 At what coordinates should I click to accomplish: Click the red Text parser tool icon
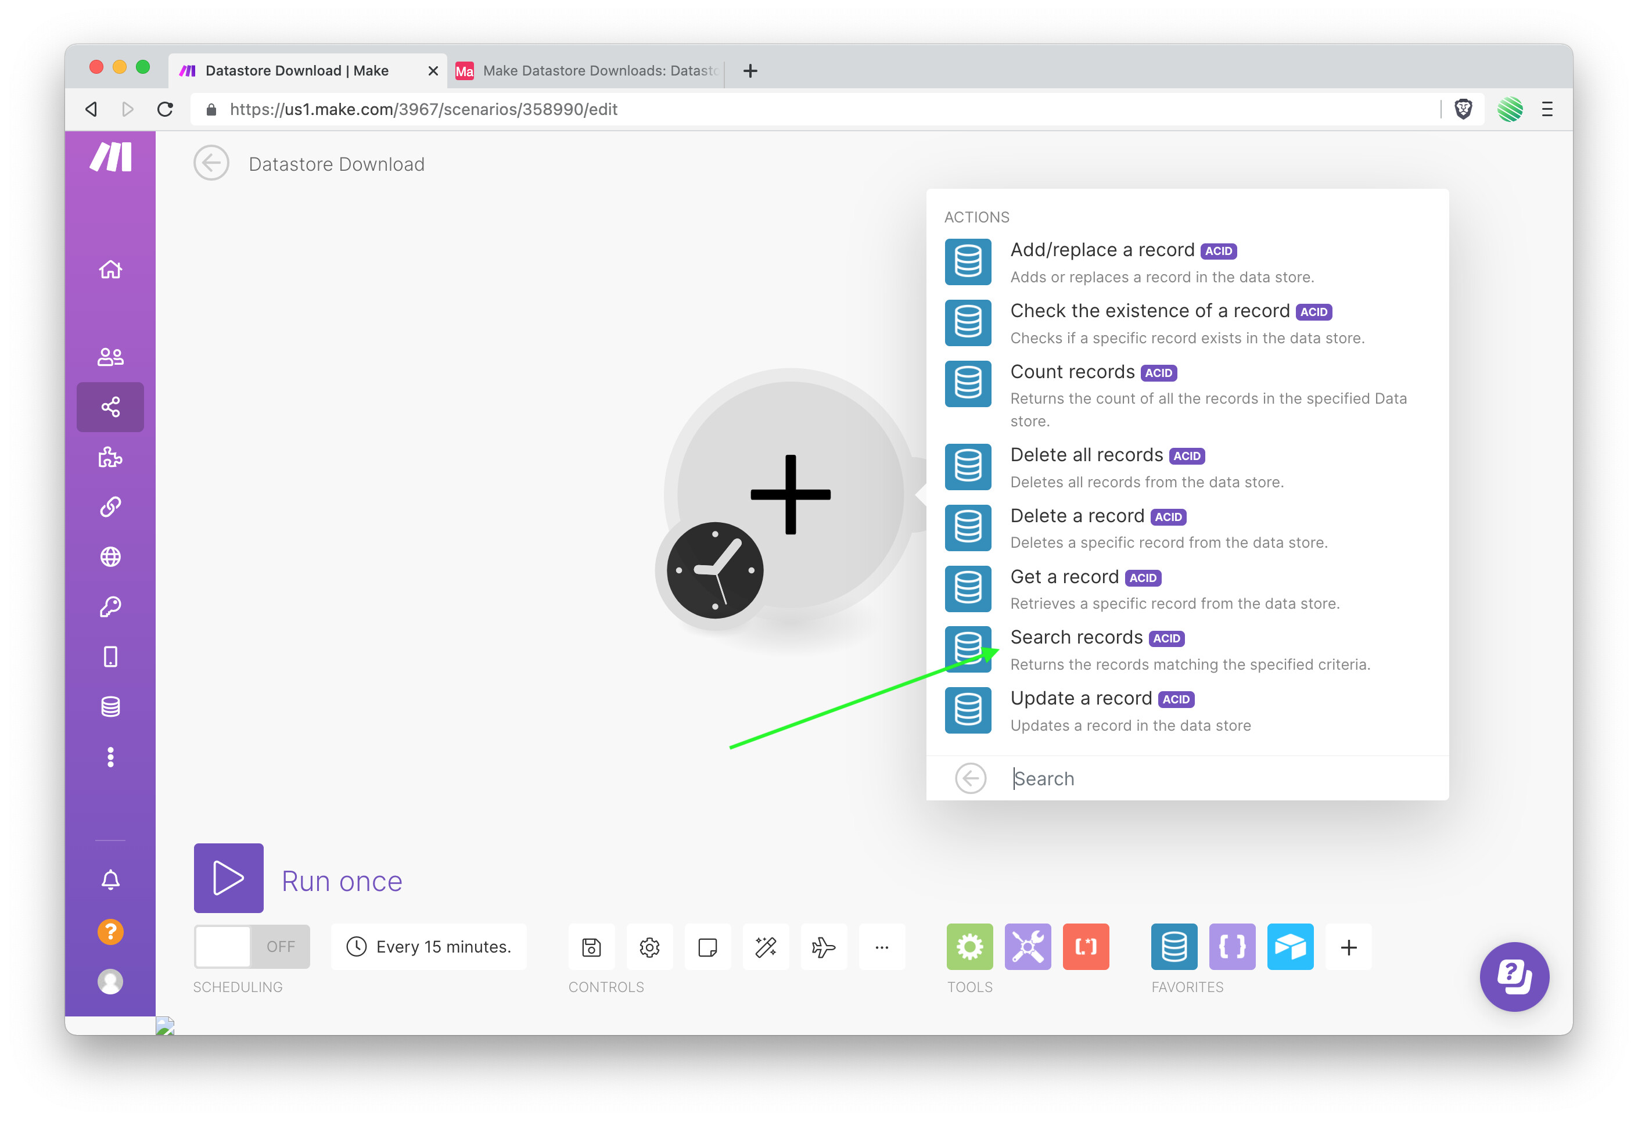[x=1084, y=946]
